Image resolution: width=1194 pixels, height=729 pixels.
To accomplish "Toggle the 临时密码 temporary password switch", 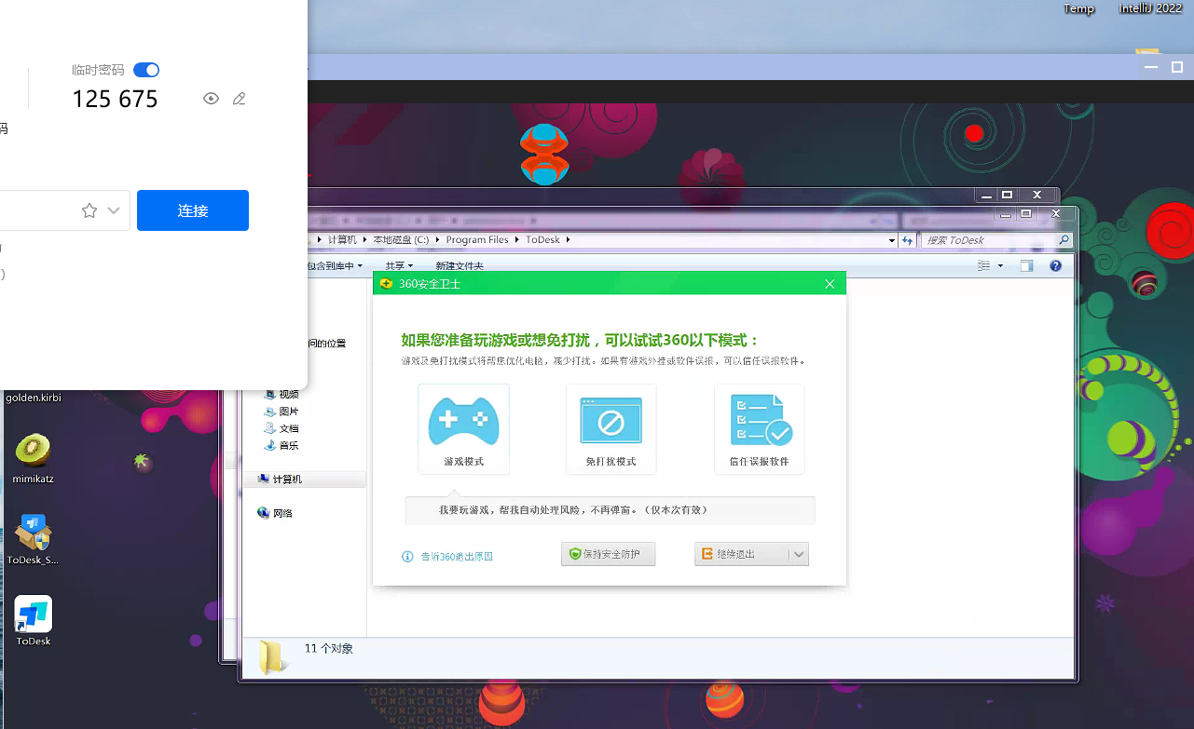I will point(146,70).
